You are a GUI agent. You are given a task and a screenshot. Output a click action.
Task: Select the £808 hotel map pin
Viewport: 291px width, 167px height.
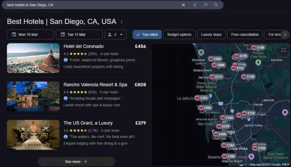tap(219, 65)
